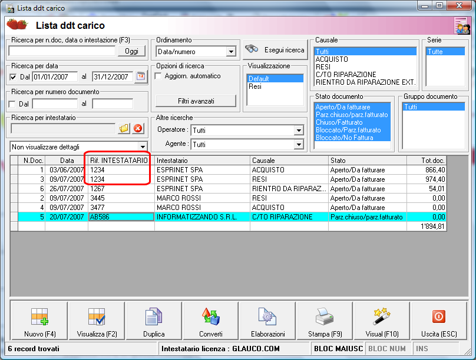Select the INFORMATIZZANDO S.R.L. row cell

202,217
